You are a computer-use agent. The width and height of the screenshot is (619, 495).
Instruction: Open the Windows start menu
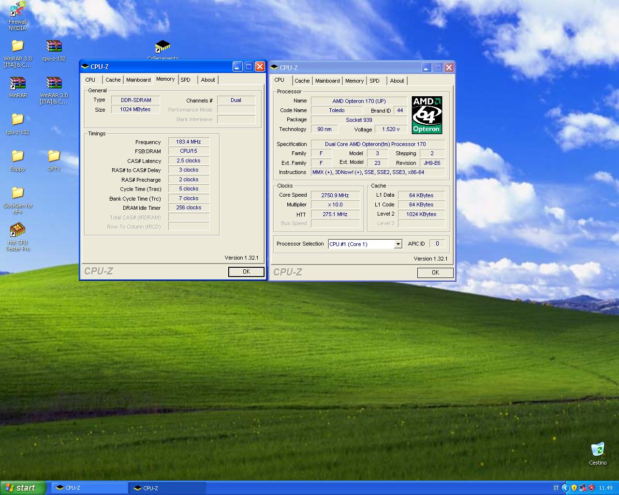pos(23,488)
